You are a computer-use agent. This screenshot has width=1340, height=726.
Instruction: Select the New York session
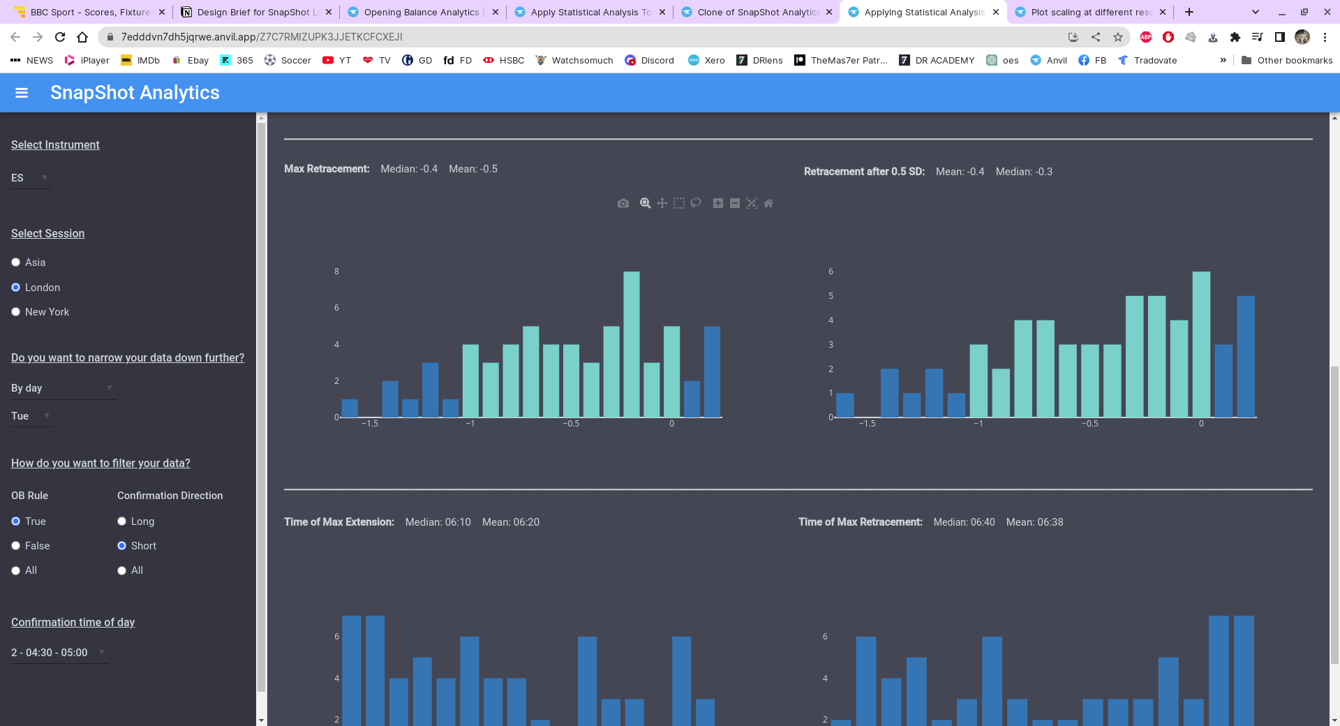tap(15, 312)
